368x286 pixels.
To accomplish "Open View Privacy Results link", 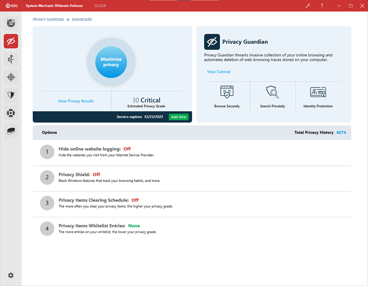I will pos(76,101).
